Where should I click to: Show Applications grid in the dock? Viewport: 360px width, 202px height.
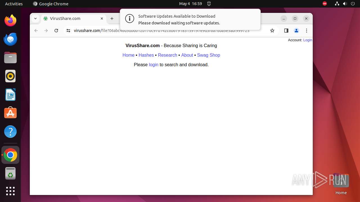[10, 191]
